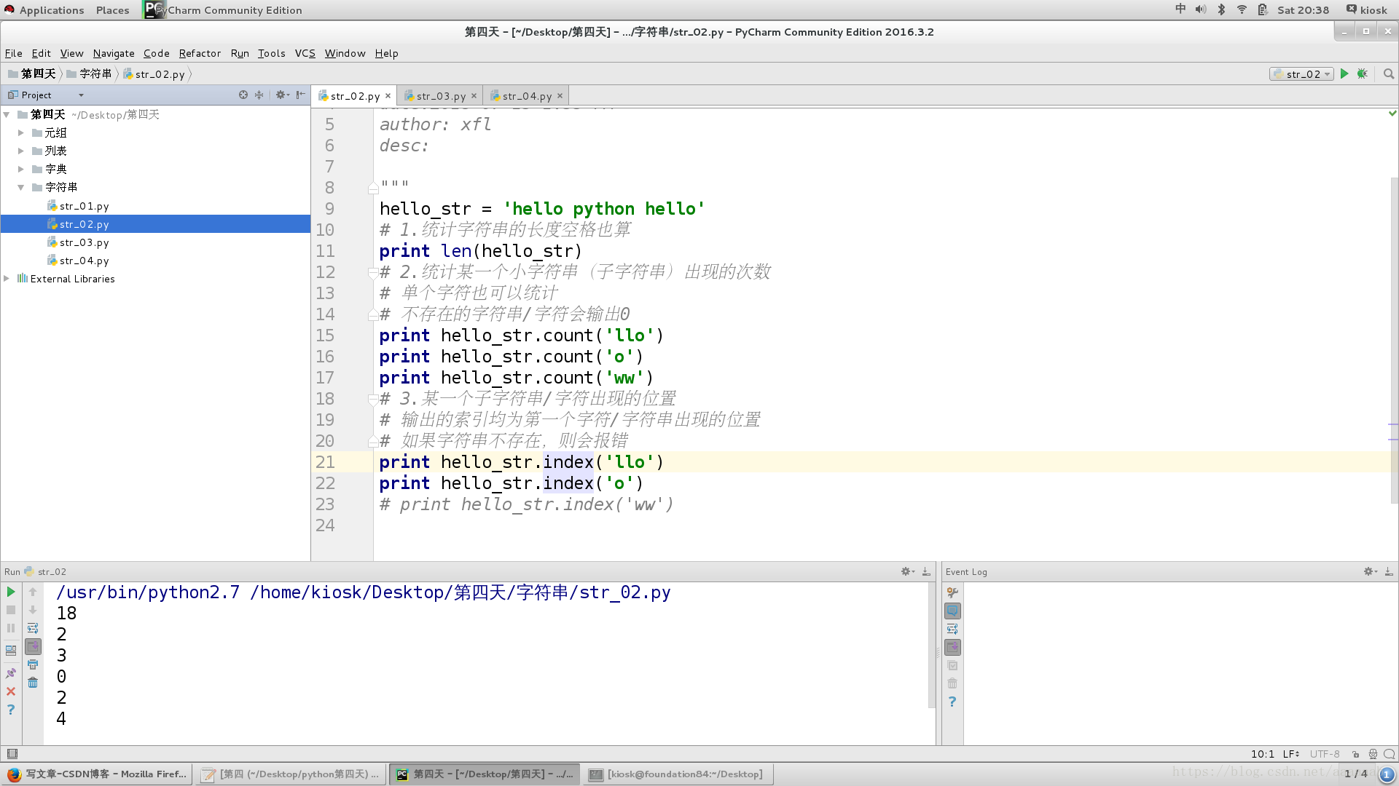Screen dimensions: 1399x786
Task: Open notifications bubble in status bar
Action: pos(1390,754)
